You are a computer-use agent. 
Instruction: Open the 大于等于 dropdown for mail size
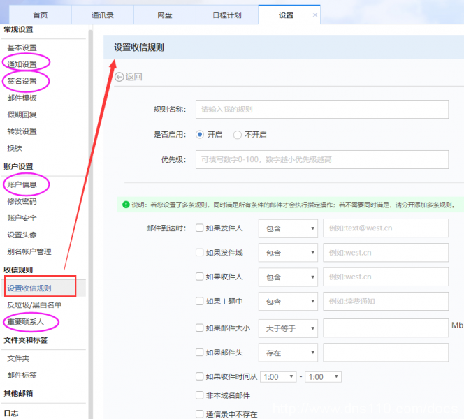coord(288,328)
